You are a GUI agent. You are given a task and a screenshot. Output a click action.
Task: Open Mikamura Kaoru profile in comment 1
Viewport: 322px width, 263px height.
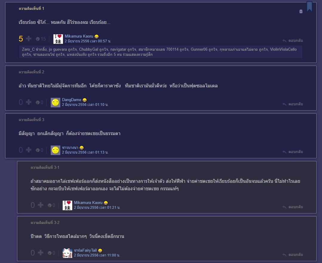[x=79, y=36]
